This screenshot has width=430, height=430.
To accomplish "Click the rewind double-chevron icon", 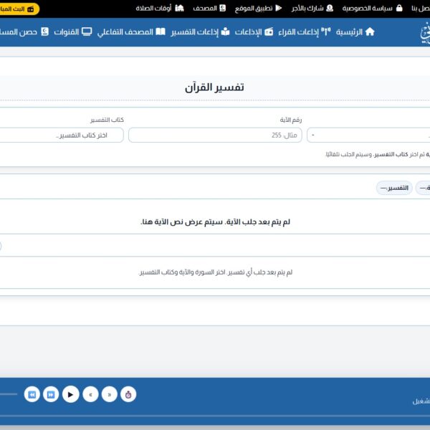I will pyautogui.click(x=90, y=394).
